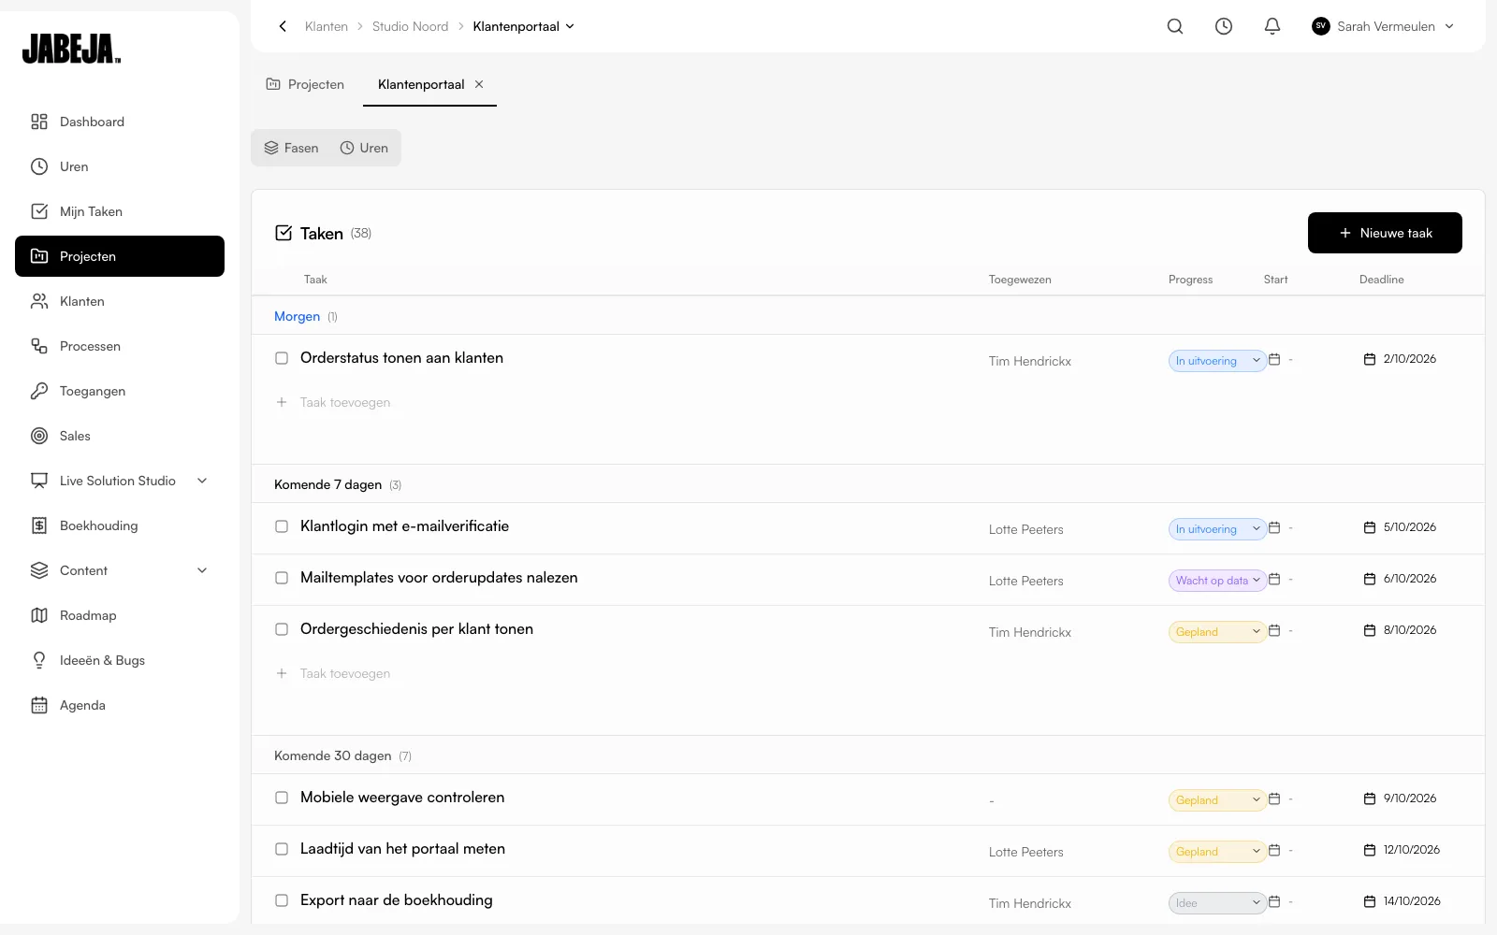Open Klanten in the sidebar
1497x935 pixels.
point(120,301)
